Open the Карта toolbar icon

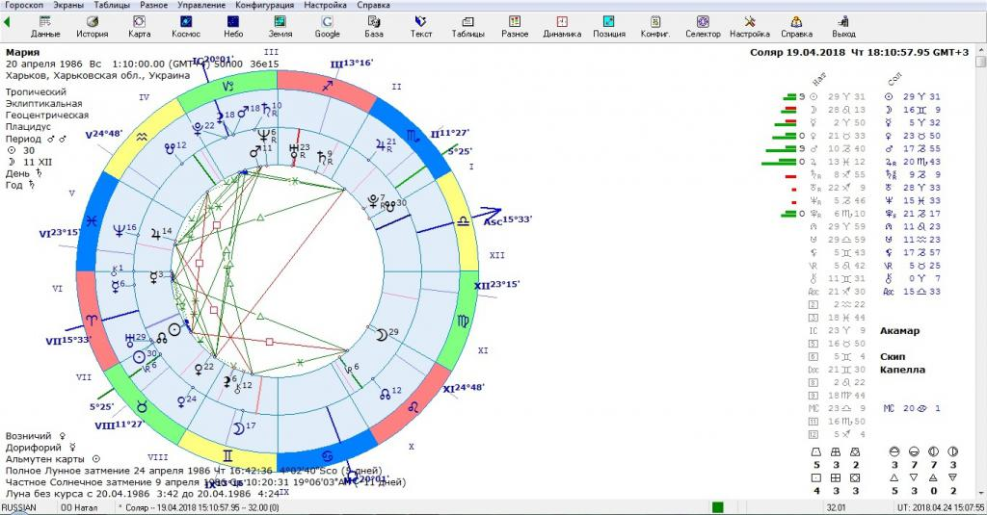click(x=139, y=26)
